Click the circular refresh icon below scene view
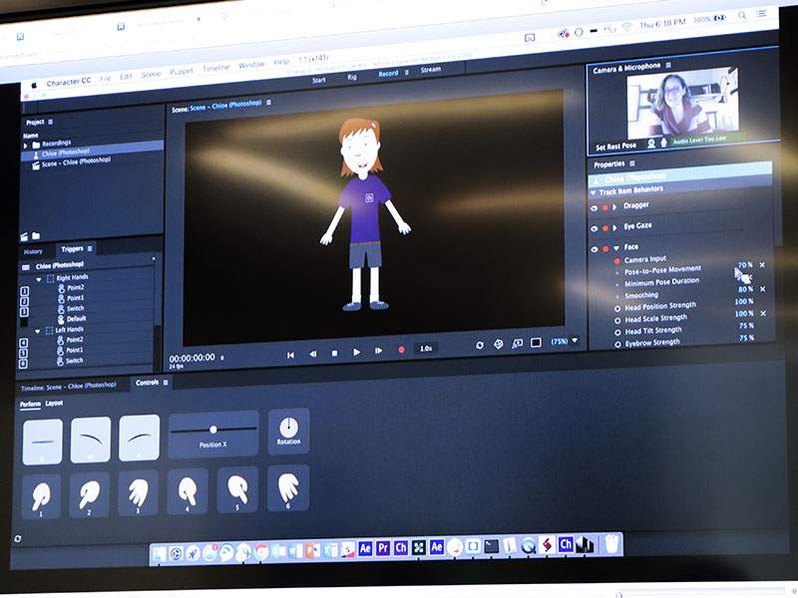This screenshot has width=798, height=598. tap(480, 345)
